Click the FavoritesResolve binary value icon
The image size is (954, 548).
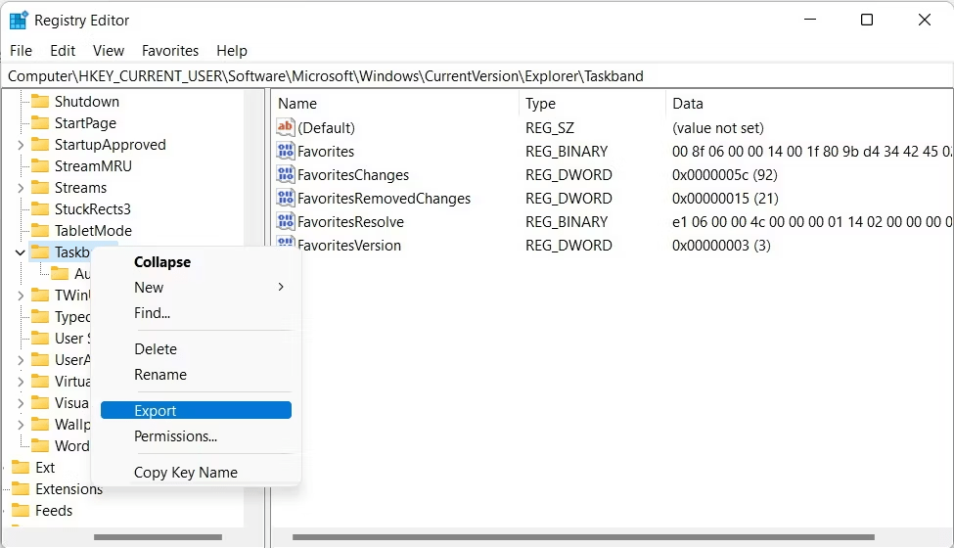point(285,221)
